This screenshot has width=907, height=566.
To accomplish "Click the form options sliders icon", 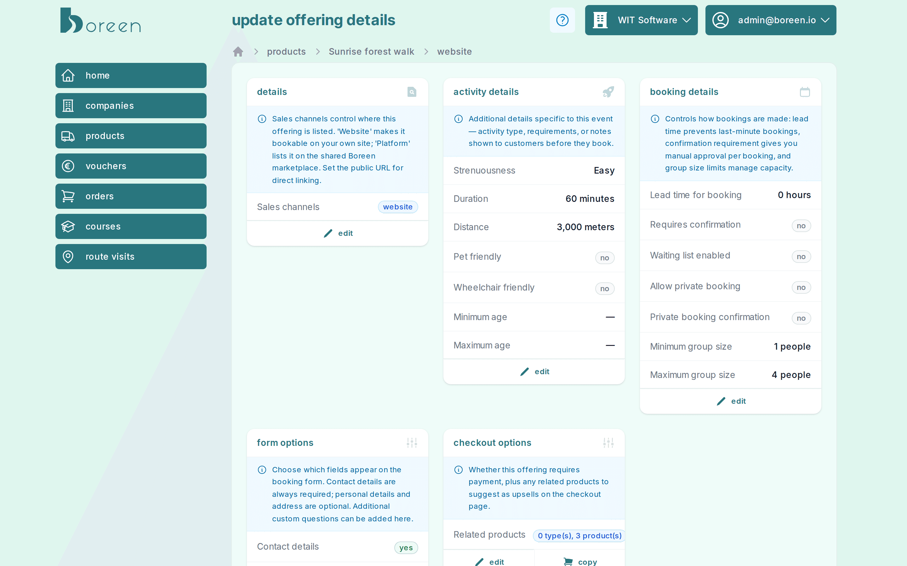I will pyautogui.click(x=412, y=442).
